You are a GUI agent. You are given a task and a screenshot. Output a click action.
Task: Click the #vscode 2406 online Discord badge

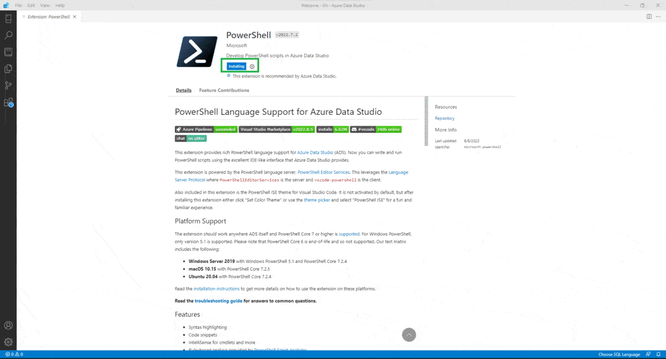pos(376,129)
